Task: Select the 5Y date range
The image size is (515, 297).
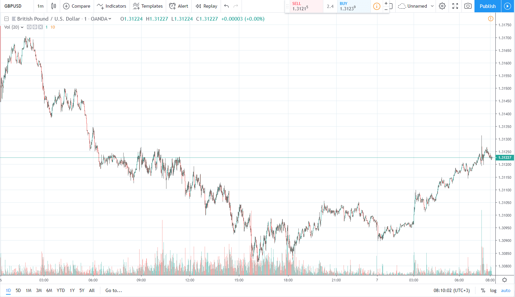Action: coord(82,290)
